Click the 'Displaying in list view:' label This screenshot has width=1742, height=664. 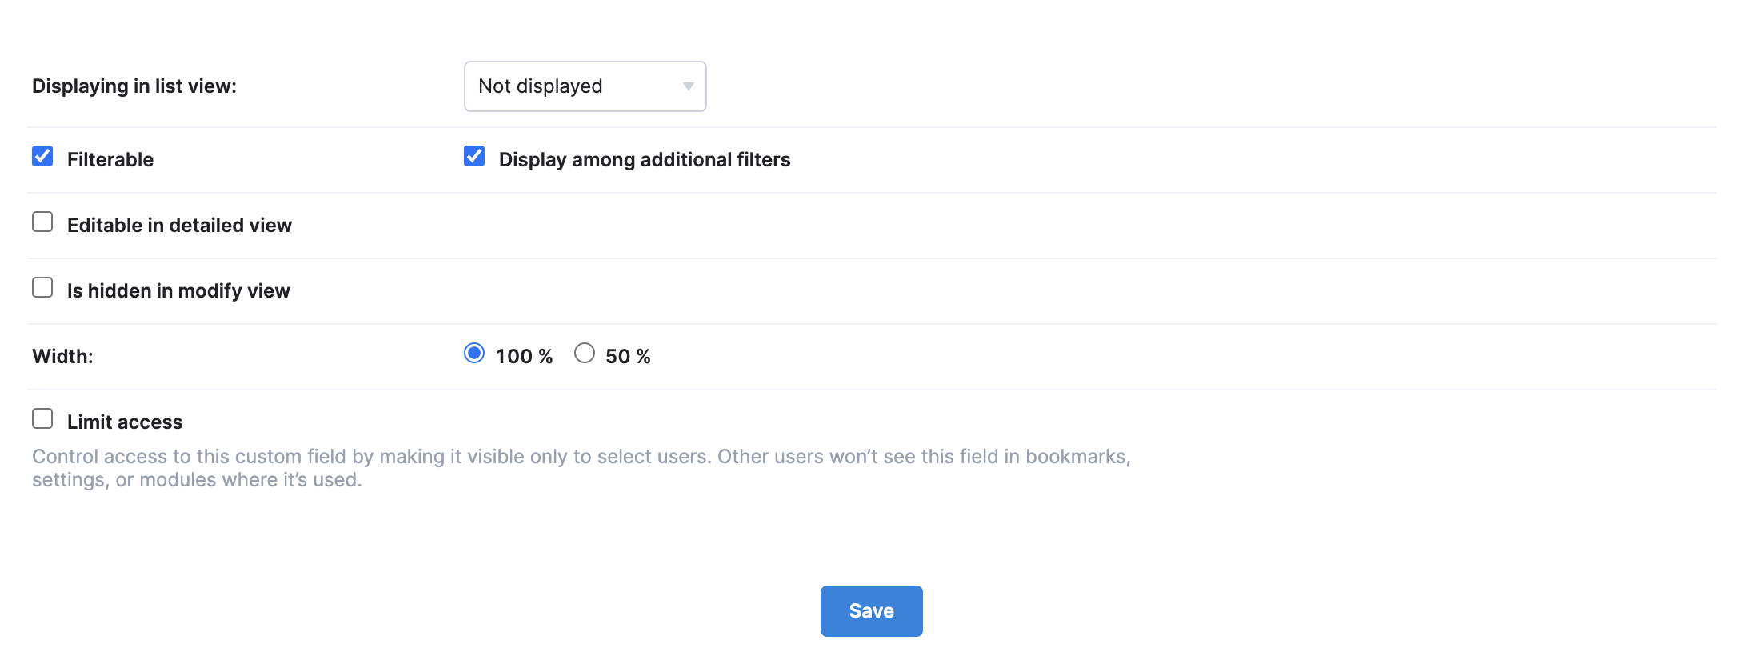coord(134,86)
